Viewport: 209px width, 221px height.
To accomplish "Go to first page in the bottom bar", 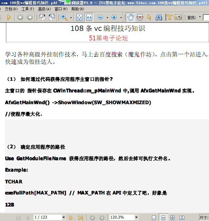I will coord(18,218).
